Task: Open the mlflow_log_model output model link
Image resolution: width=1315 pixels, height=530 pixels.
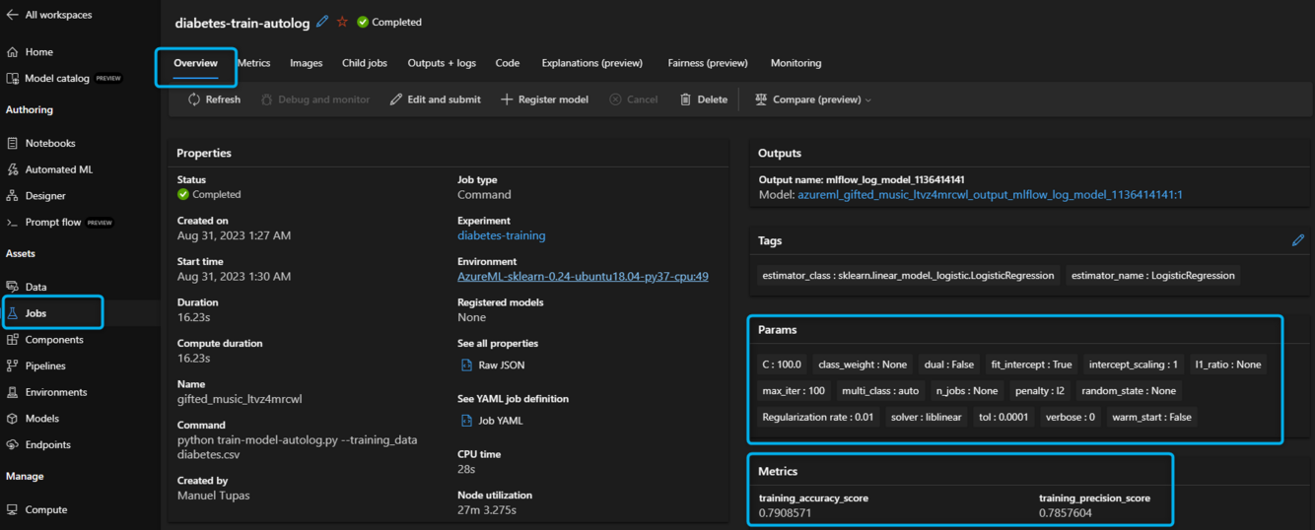Action: click(990, 195)
